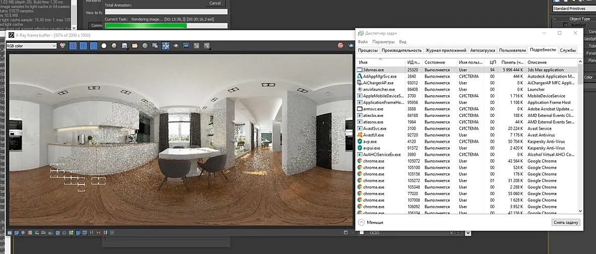This screenshot has width=596, height=254.
Task: Select the atieclxx.exe process
Action: point(467,115)
